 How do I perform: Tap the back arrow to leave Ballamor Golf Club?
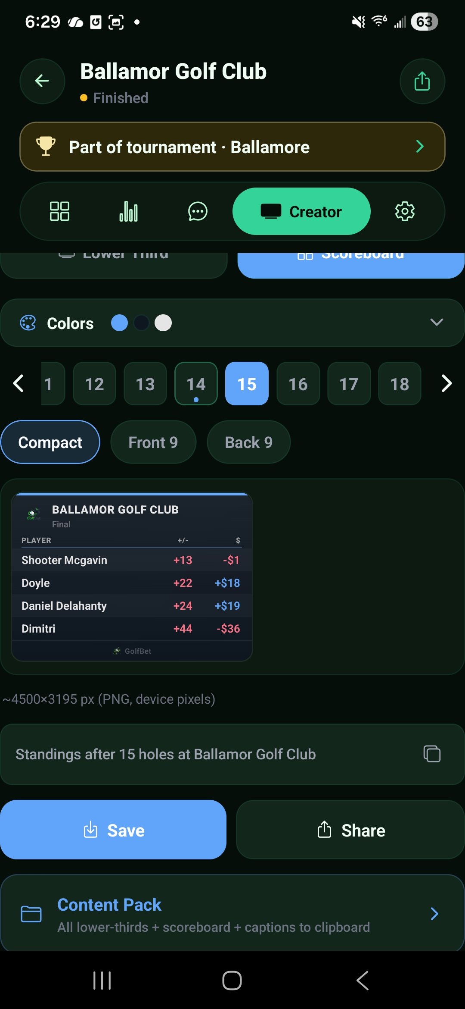(42, 81)
